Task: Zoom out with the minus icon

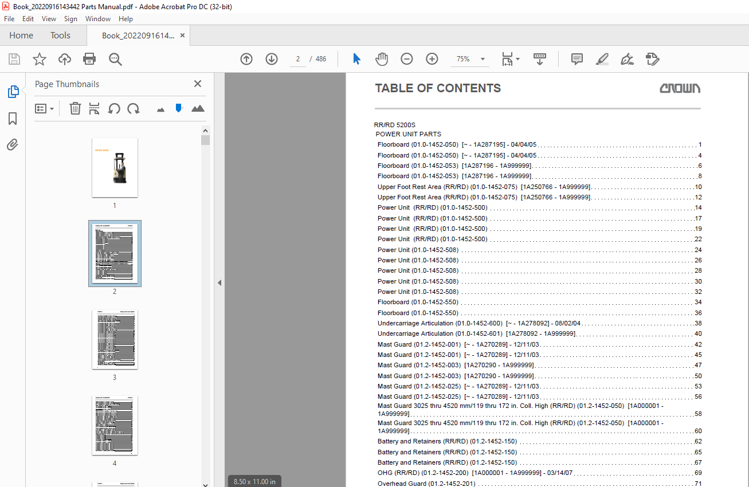Action: coord(406,59)
